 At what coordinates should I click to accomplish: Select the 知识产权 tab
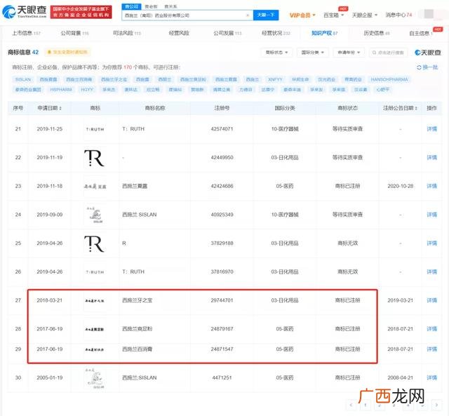pyautogui.click(x=324, y=33)
